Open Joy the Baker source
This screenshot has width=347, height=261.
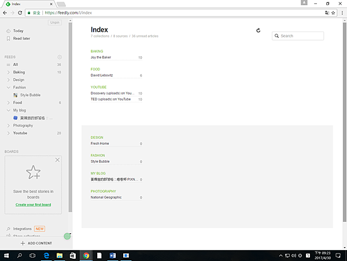[x=116, y=57]
